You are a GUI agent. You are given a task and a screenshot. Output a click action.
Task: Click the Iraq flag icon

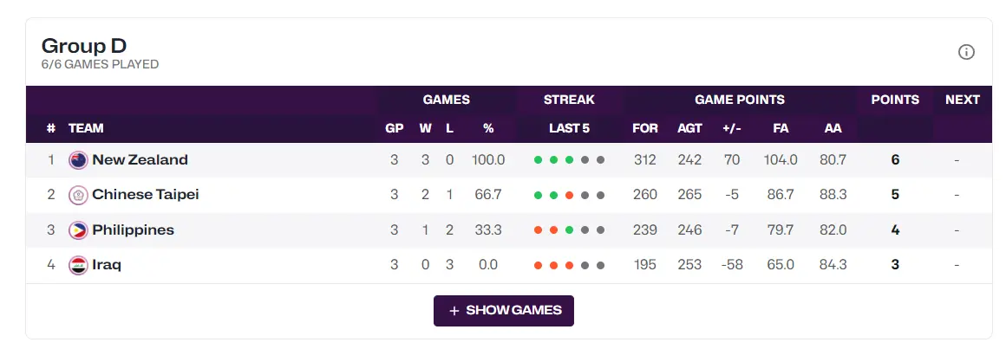click(78, 265)
